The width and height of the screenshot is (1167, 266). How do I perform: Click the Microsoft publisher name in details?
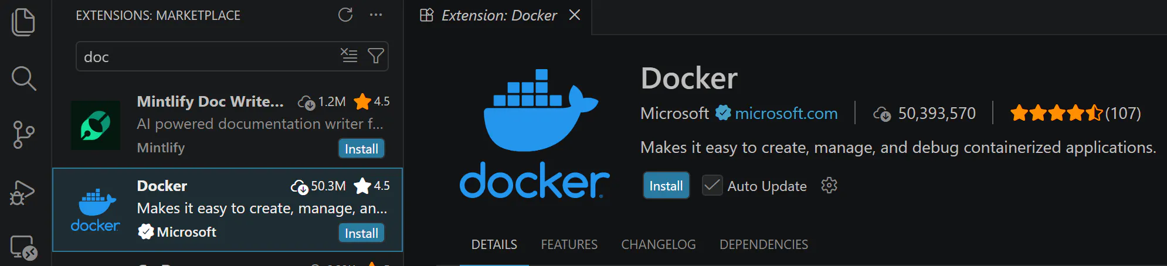pyautogui.click(x=674, y=113)
